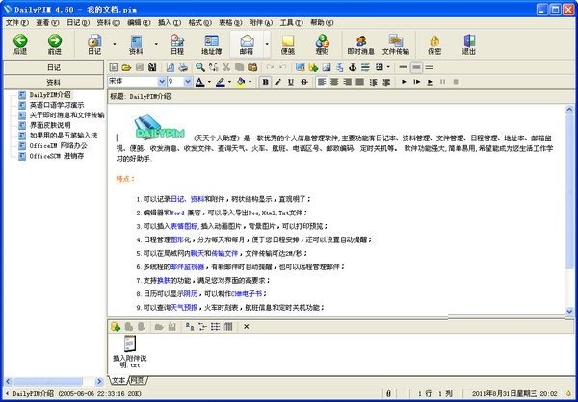Viewport: 578px width, 402px height.
Task: Toggle strikethrough formatting
Action: [304, 82]
